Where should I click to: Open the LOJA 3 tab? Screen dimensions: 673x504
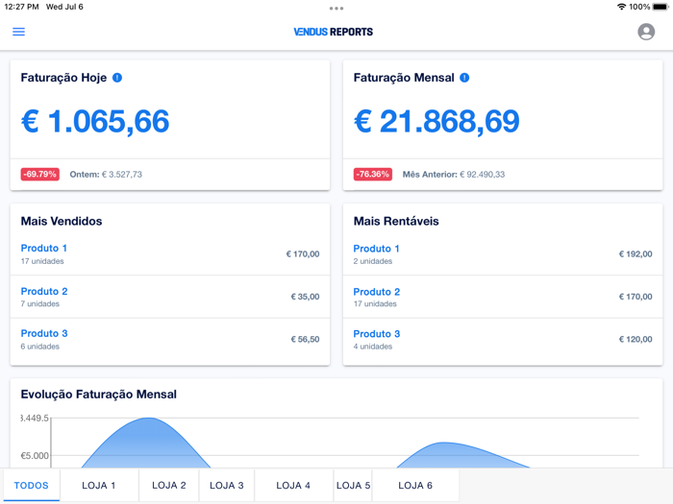click(x=227, y=485)
